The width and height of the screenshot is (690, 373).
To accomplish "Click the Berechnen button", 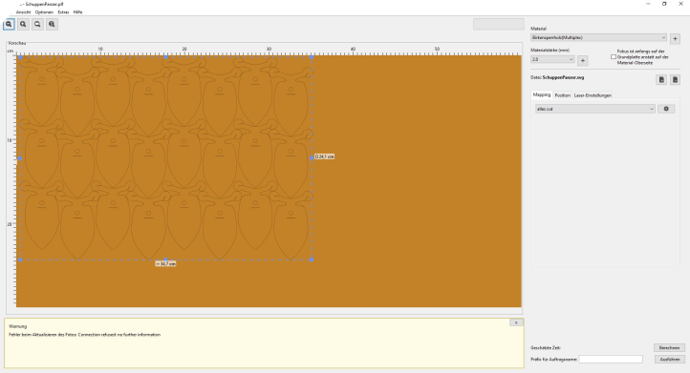I will [x=669, y=348].
